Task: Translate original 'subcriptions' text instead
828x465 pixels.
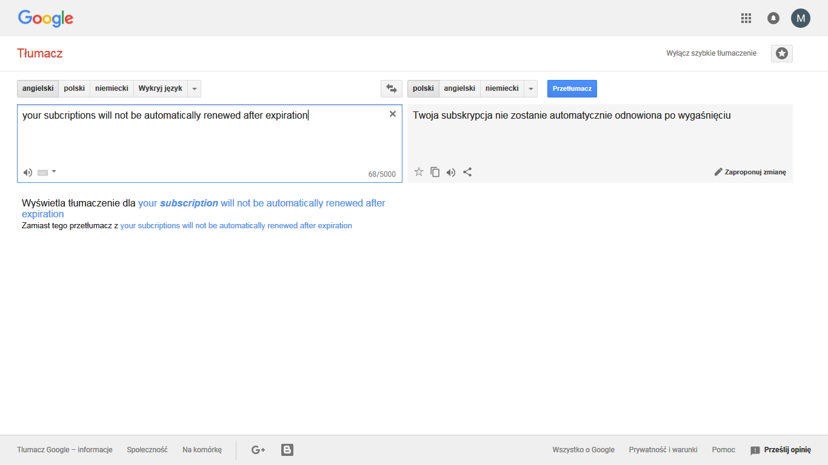Action: point(236,225)
